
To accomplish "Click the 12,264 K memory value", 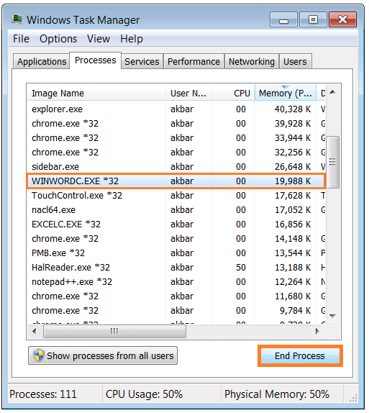I will (293, 281).
